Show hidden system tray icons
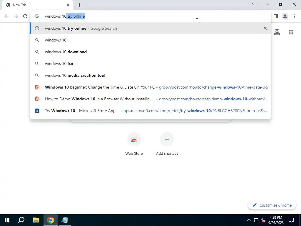The image size is (301, 226). (x=249, y=220)
